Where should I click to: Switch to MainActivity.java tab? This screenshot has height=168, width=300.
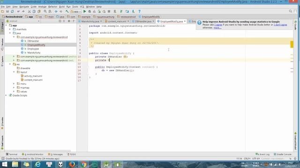90,21
